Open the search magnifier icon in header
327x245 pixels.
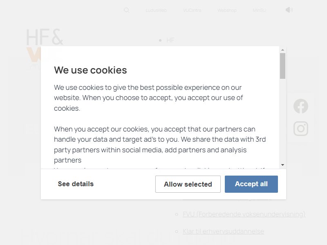pyautogui.click(x=127, y=10)
